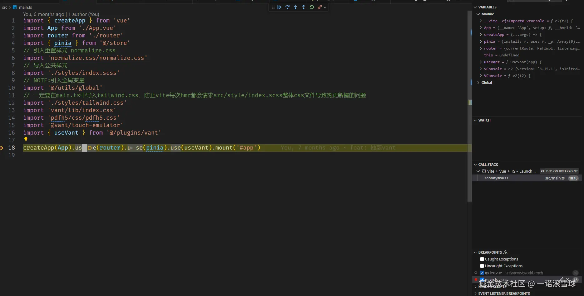Expand the createApp variable
Image resolution: width=584 pixels, height=296 pixels.
(x=481, y=35)
